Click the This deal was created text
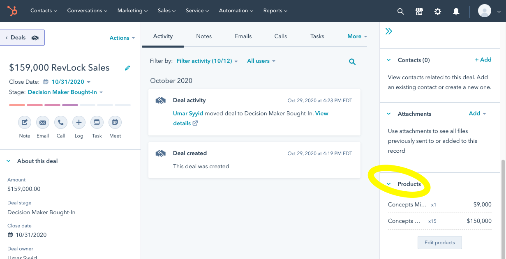 (201, 166)
